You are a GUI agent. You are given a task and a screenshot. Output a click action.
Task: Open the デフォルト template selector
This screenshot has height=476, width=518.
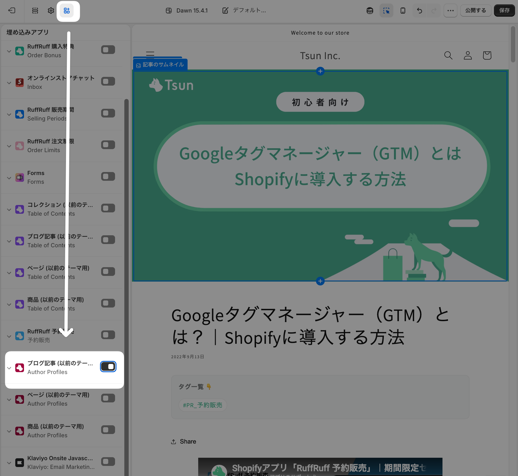point(244,11)
